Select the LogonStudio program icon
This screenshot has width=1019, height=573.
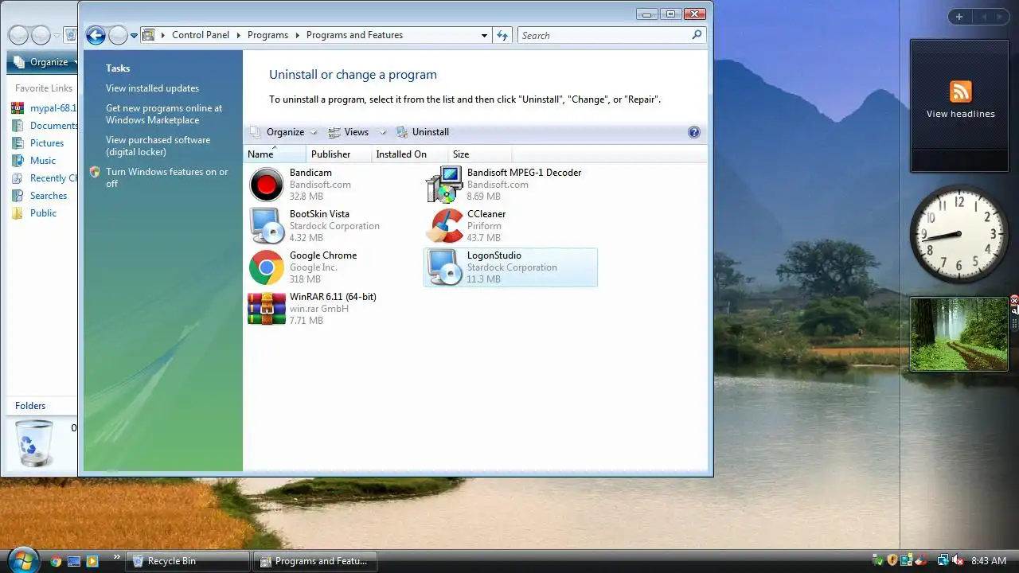pyautogui.click(x=444, y=267)
